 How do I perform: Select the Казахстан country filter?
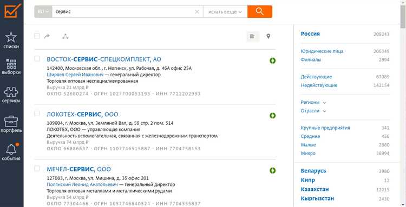coord(315,189)
